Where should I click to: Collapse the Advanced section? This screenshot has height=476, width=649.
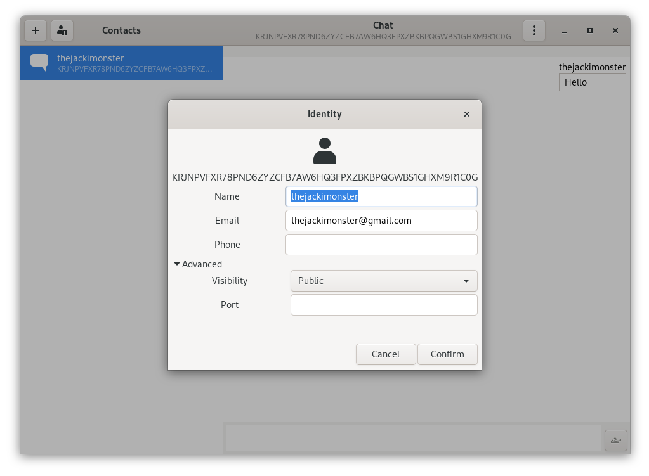pos(199,264)
